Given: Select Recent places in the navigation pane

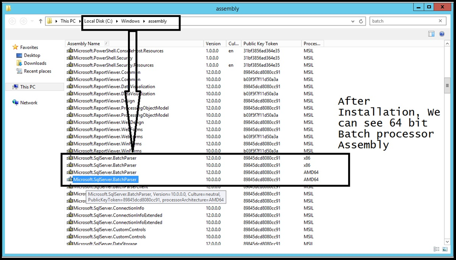Looking at the screenshot, I should click(x=37, y=71).
